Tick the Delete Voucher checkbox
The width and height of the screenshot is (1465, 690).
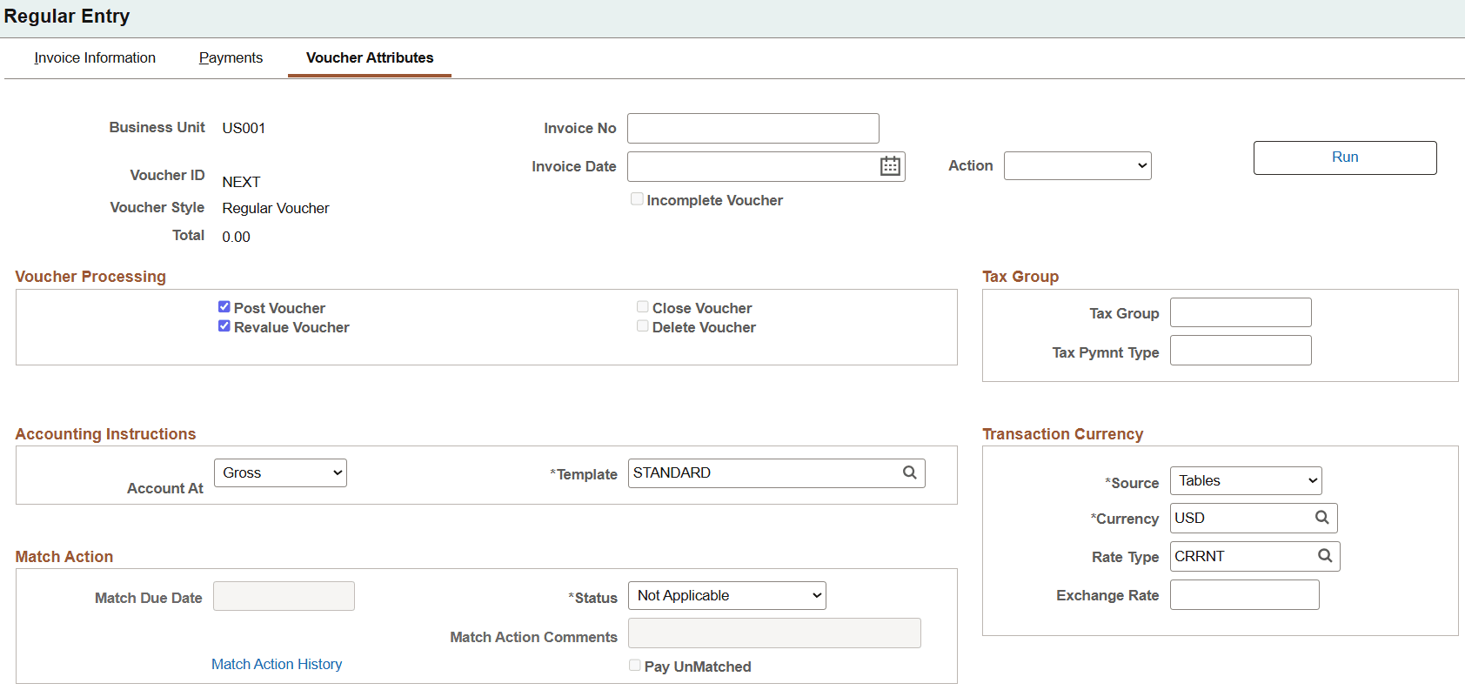pyautogui.click(x=643, y=326)
